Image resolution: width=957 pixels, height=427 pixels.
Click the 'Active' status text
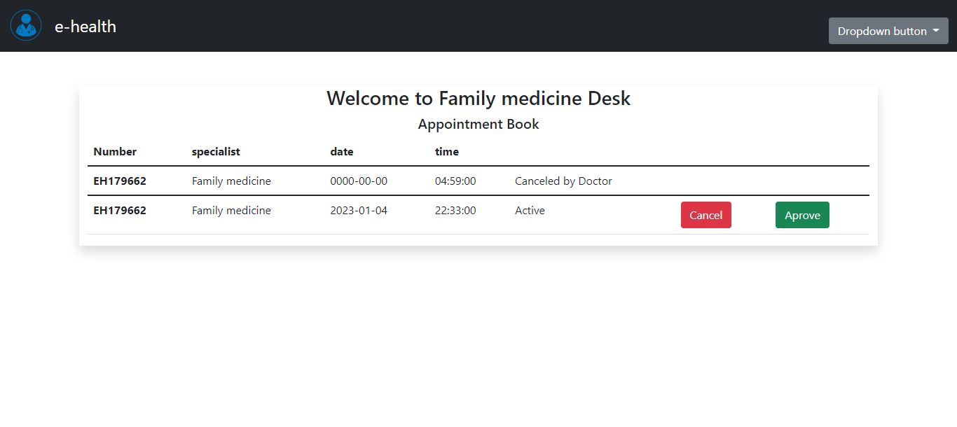pyautogui.click(x=530, y=210)
